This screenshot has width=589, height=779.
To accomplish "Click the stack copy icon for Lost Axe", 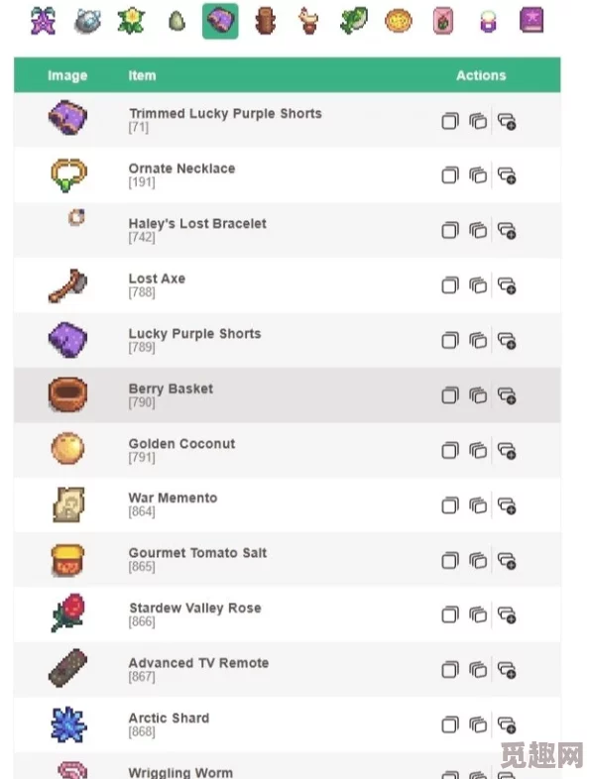I will (478, 285).
